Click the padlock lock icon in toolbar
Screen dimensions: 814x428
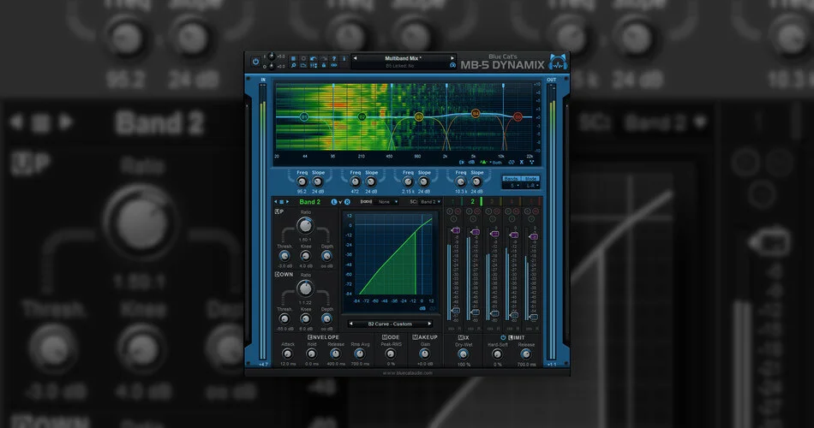324,65
